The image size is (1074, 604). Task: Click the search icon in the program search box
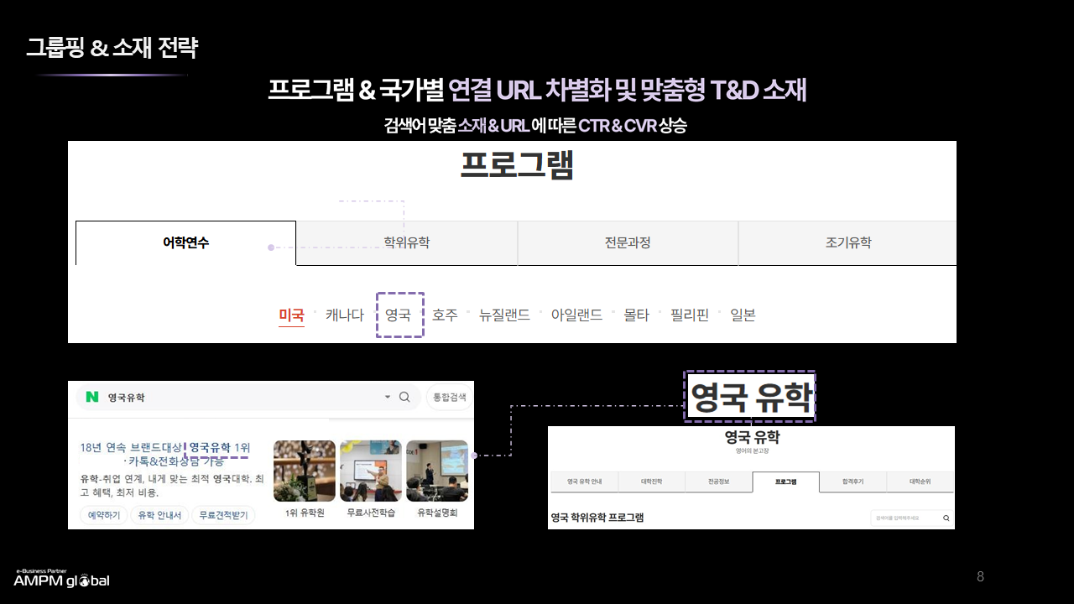point(946,518)
